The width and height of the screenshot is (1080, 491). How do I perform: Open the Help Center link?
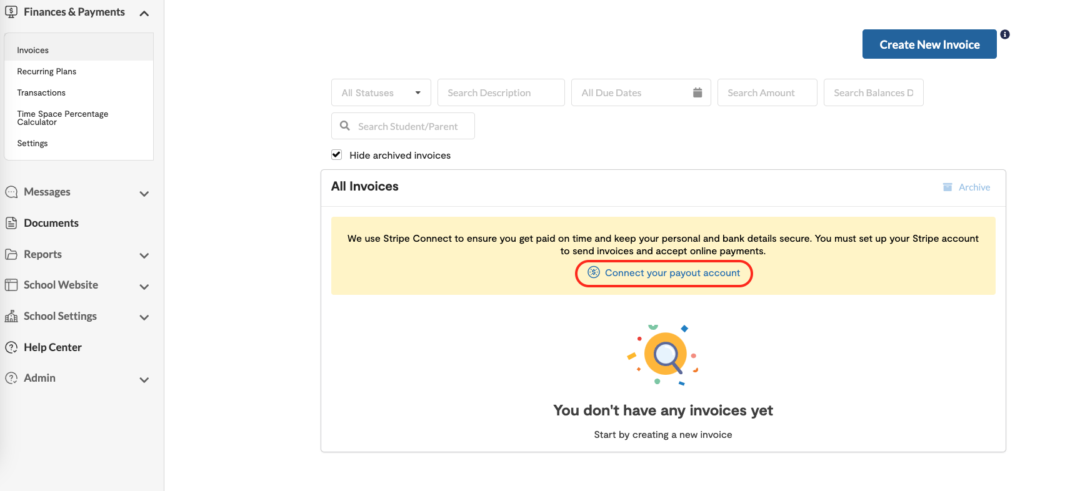[x=52, y=347]
